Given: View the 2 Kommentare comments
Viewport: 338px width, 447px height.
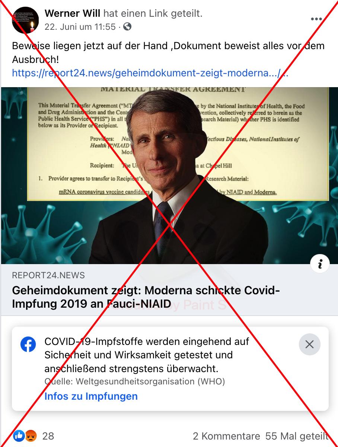Looking at the screenshot, I should point(226,436).
